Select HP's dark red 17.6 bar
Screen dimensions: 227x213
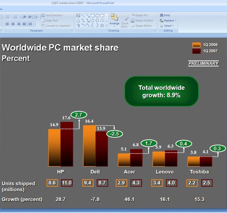67,144
